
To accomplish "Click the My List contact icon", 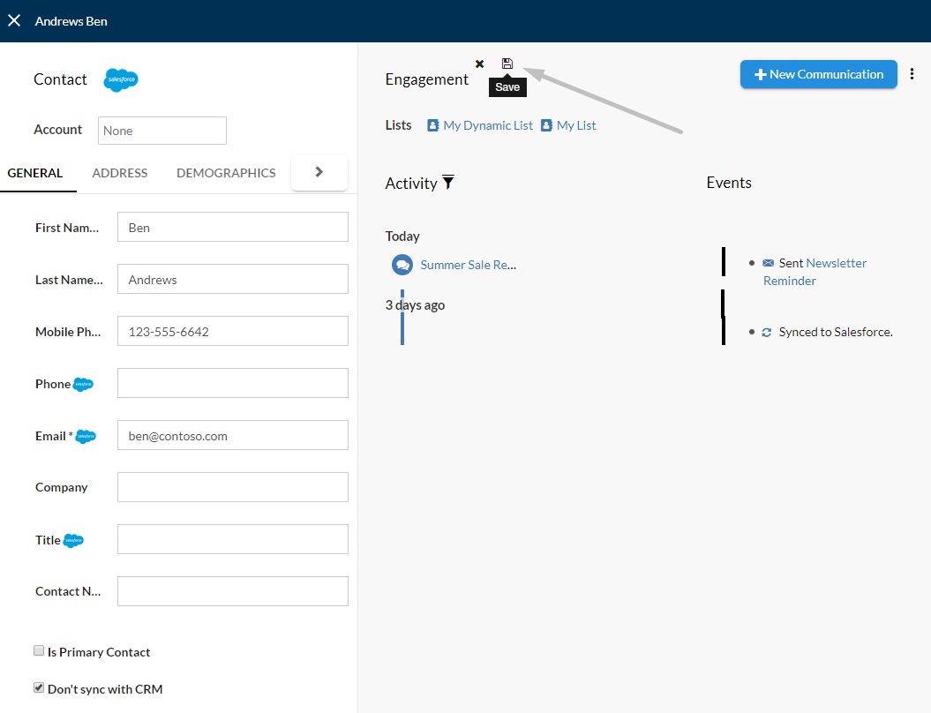I will coord(546,125).
